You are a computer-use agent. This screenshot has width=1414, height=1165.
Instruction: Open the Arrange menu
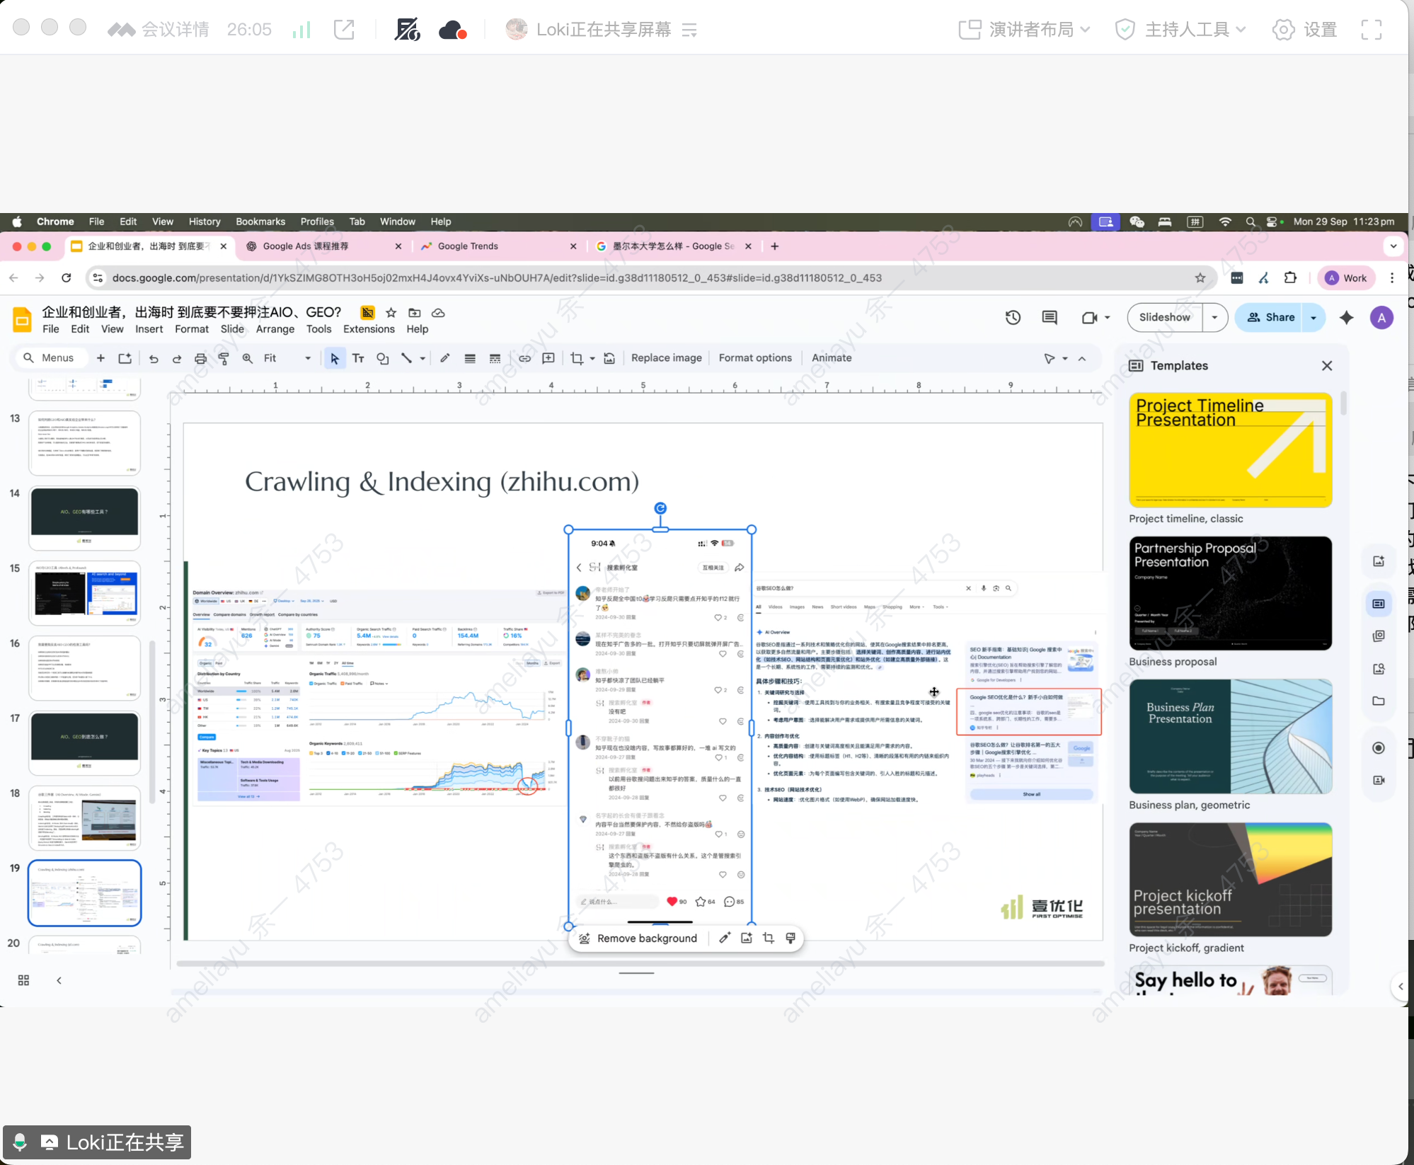pos(275,329)
